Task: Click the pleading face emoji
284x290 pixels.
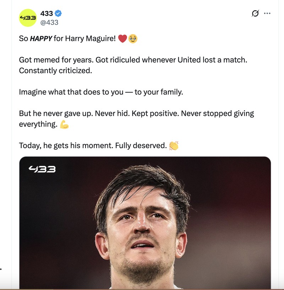Action: (x=133, y=38)
